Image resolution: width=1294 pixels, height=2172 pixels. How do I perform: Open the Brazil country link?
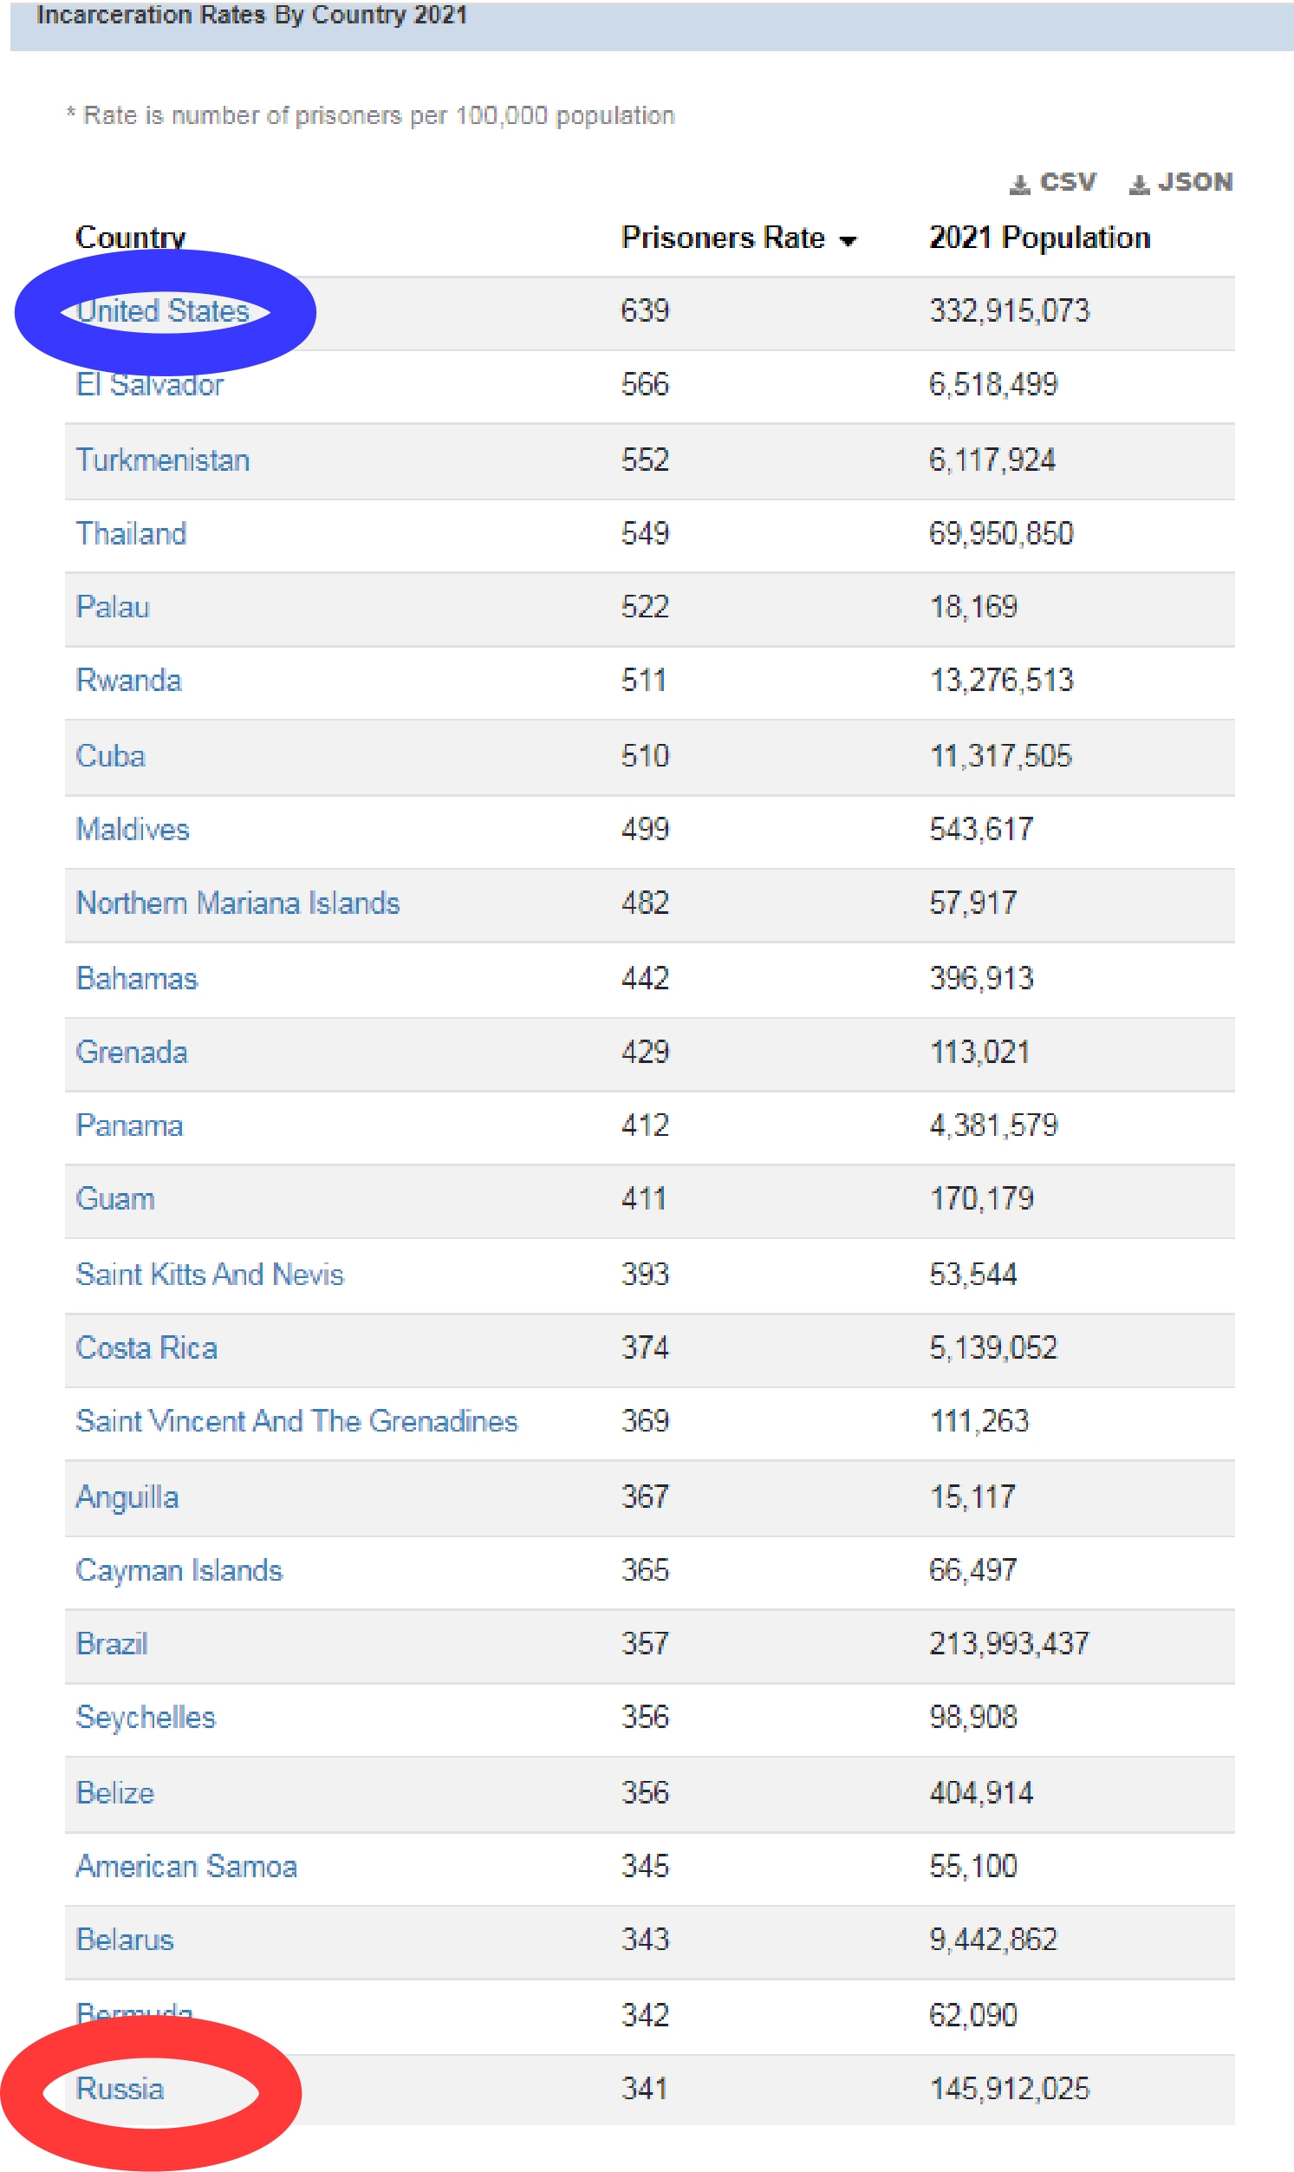(112, 1643)
